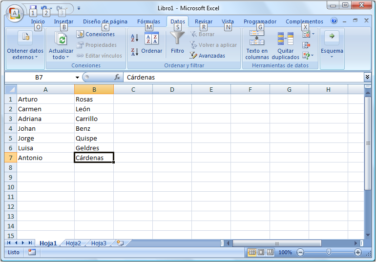Customize quick access toolbar dropdown
Screen dimensions: 376x262
79,8
